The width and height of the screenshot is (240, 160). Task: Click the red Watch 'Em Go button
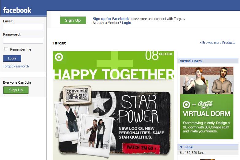pos(141,148)
